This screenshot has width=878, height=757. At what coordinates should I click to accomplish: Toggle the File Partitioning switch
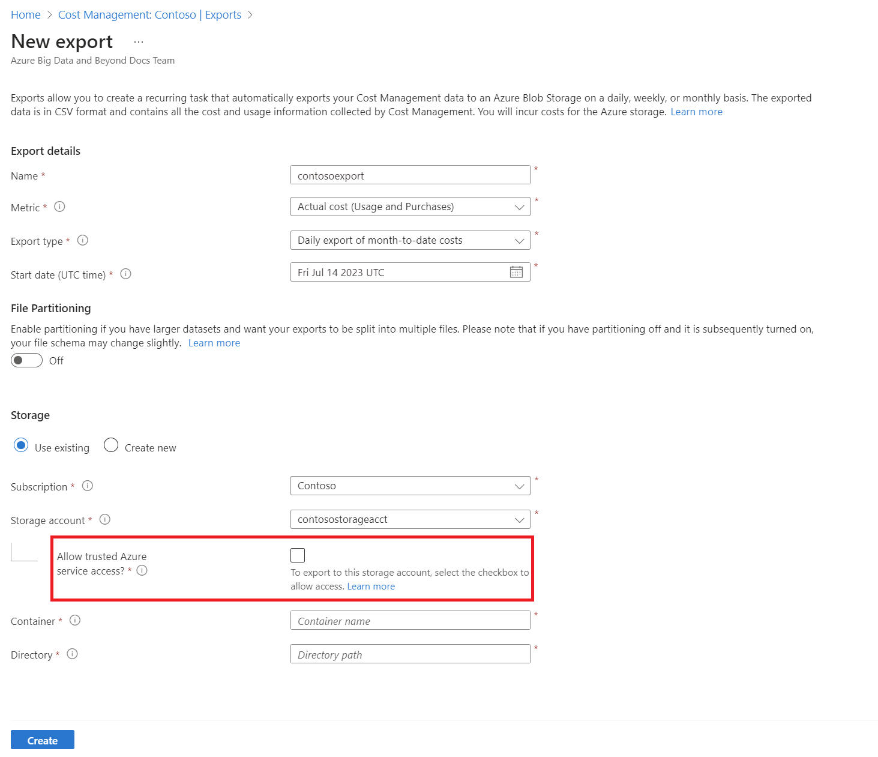click(26, 360)
